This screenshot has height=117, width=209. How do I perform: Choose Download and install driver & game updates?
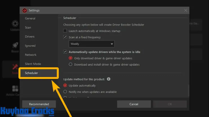(x=71, y=64)
